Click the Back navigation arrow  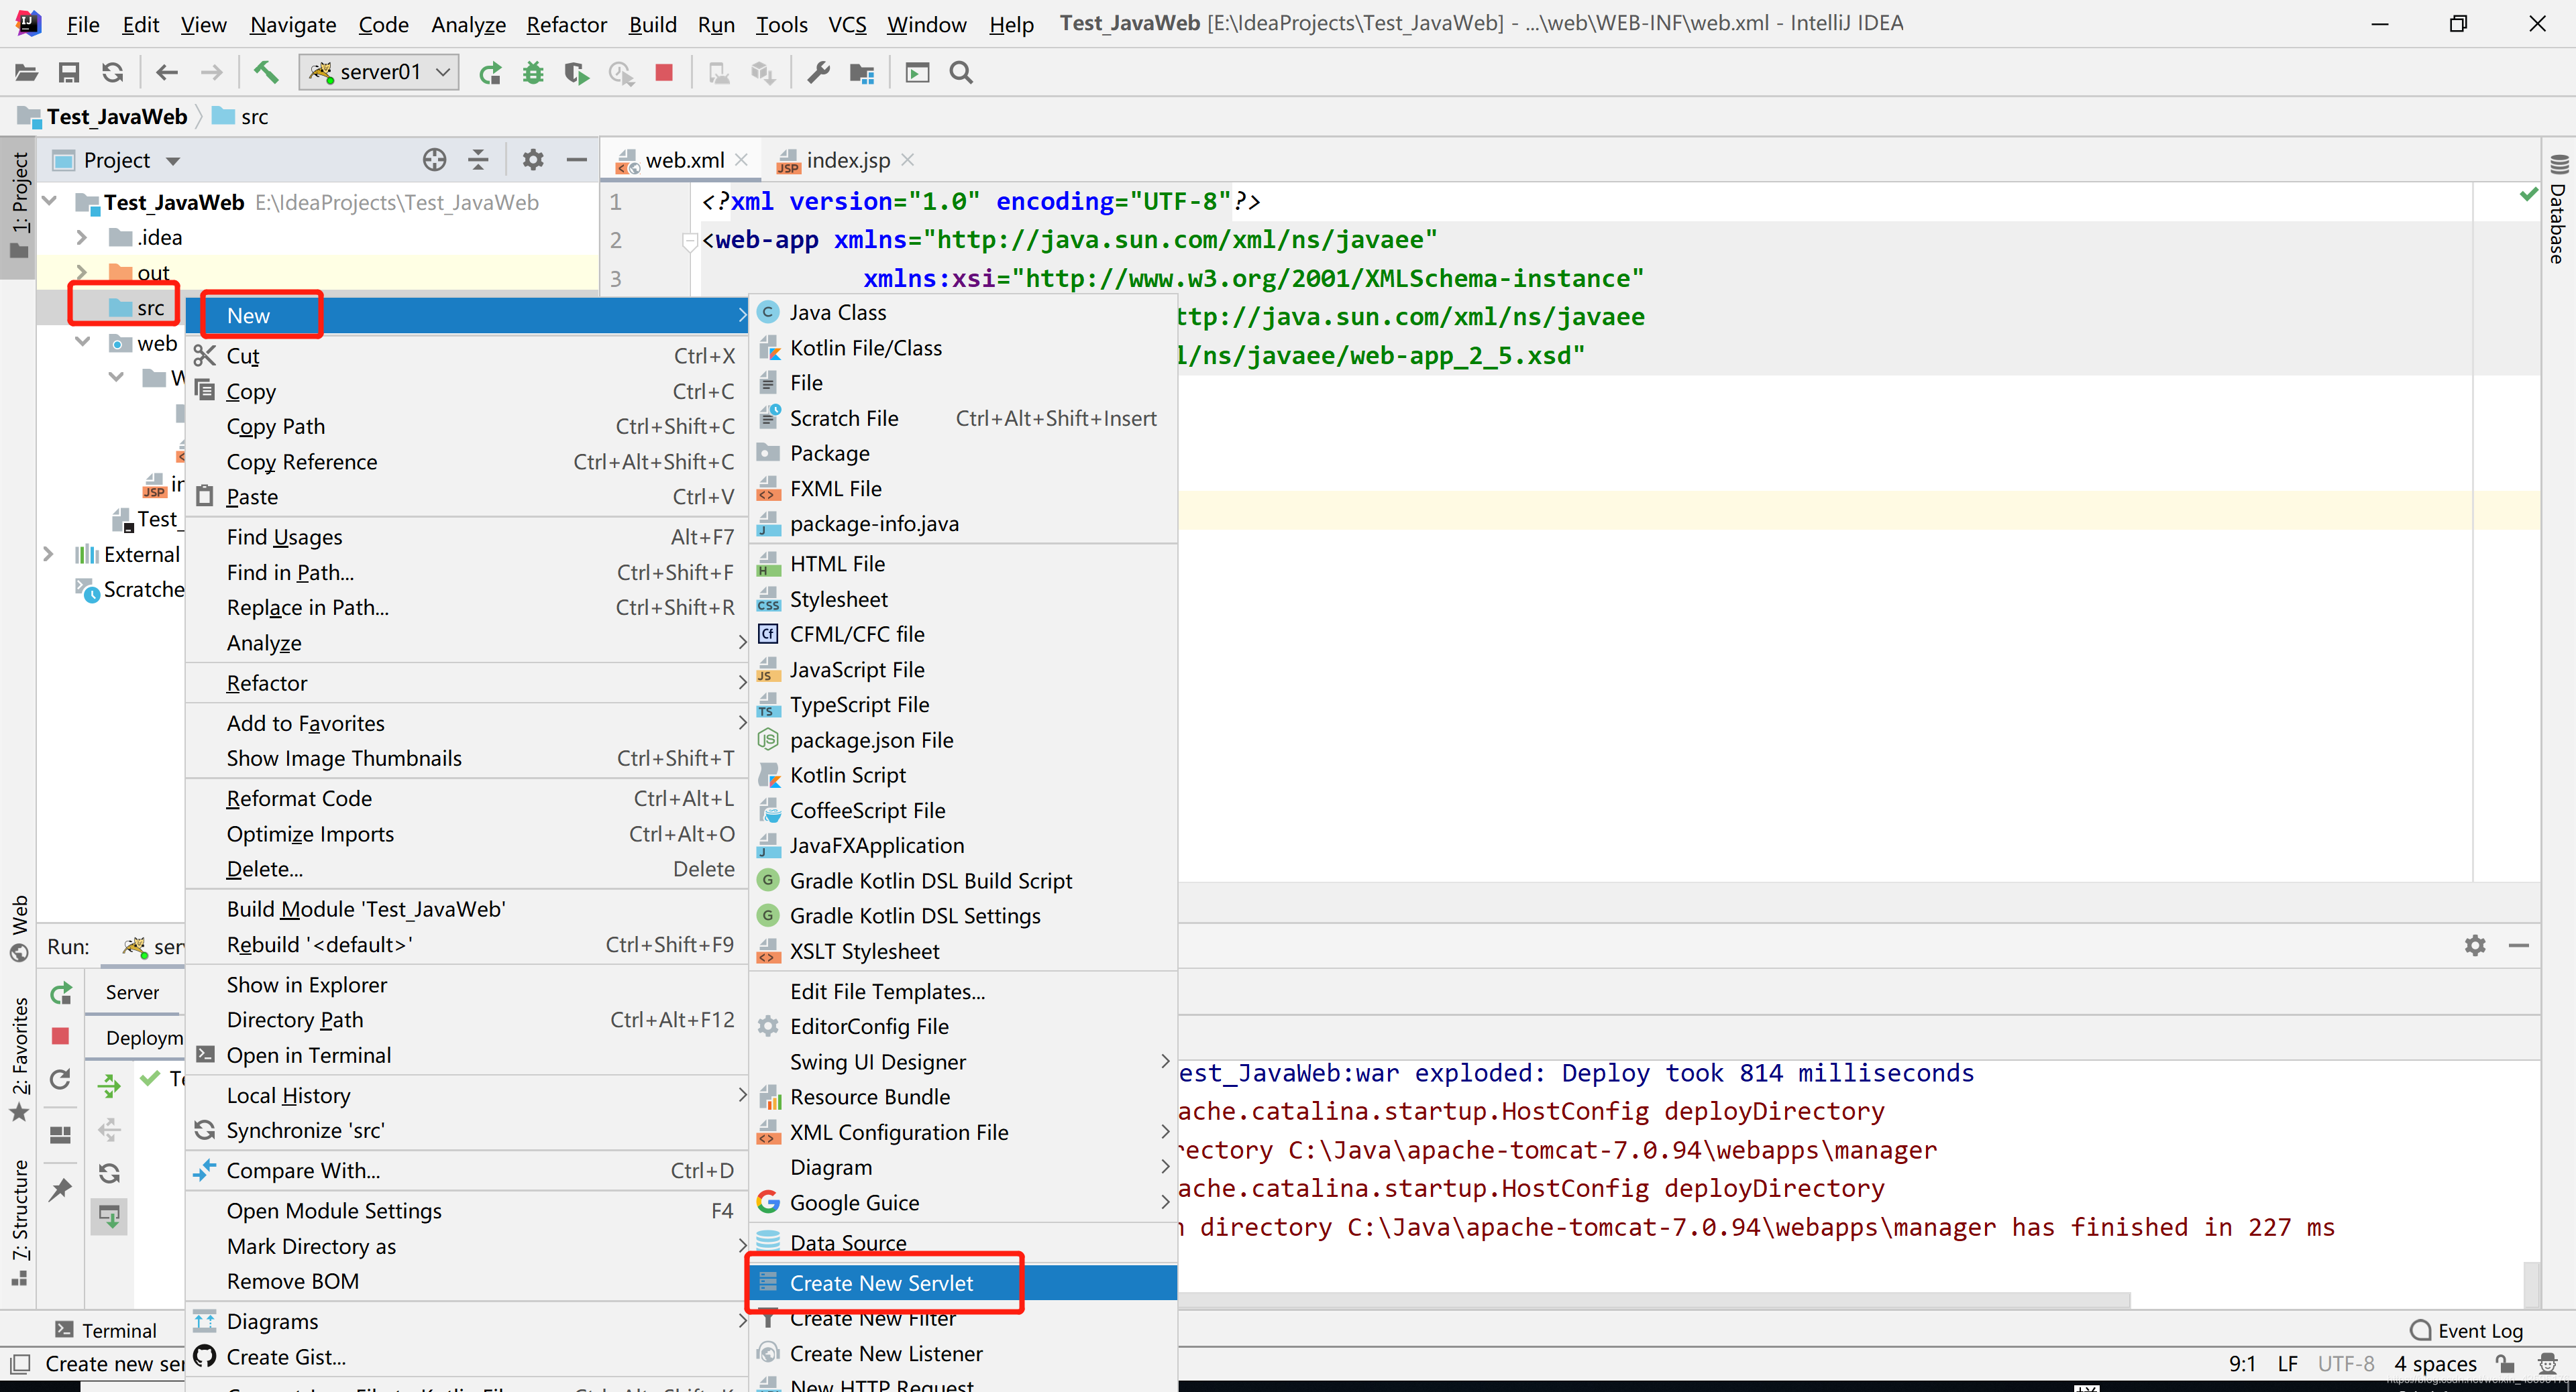[167, 72]
